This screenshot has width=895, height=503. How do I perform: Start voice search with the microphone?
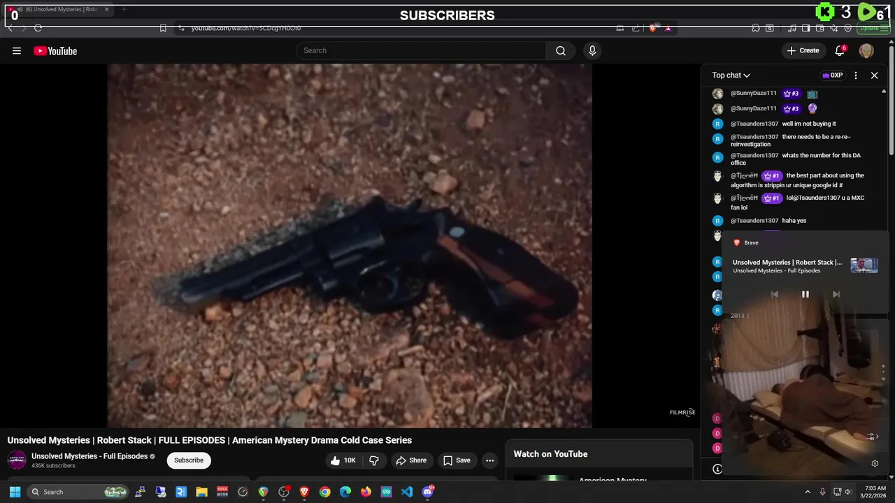pyautogui.click(x=592, y=50)
